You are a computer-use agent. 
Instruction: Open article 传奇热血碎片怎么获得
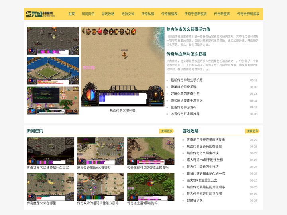186,54
